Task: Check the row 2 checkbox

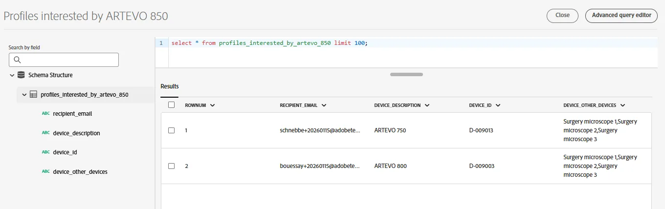Action: tap(171, 166)
